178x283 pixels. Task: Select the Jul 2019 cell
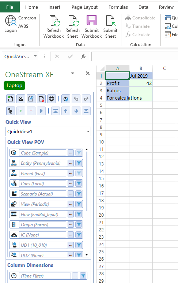point(141,76)
